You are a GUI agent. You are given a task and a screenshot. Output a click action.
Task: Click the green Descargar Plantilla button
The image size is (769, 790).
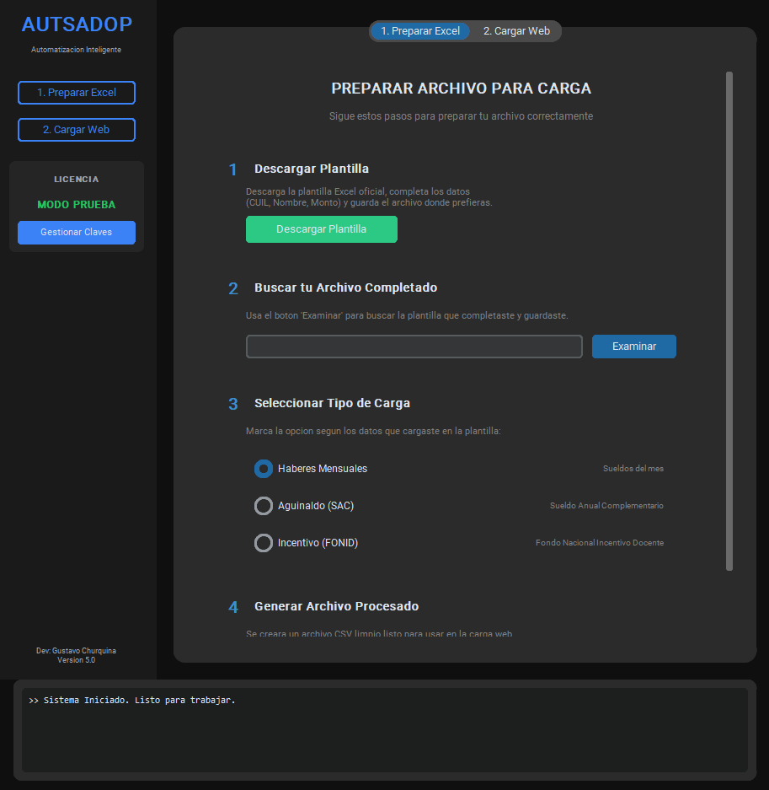click(x=321, y=229)
